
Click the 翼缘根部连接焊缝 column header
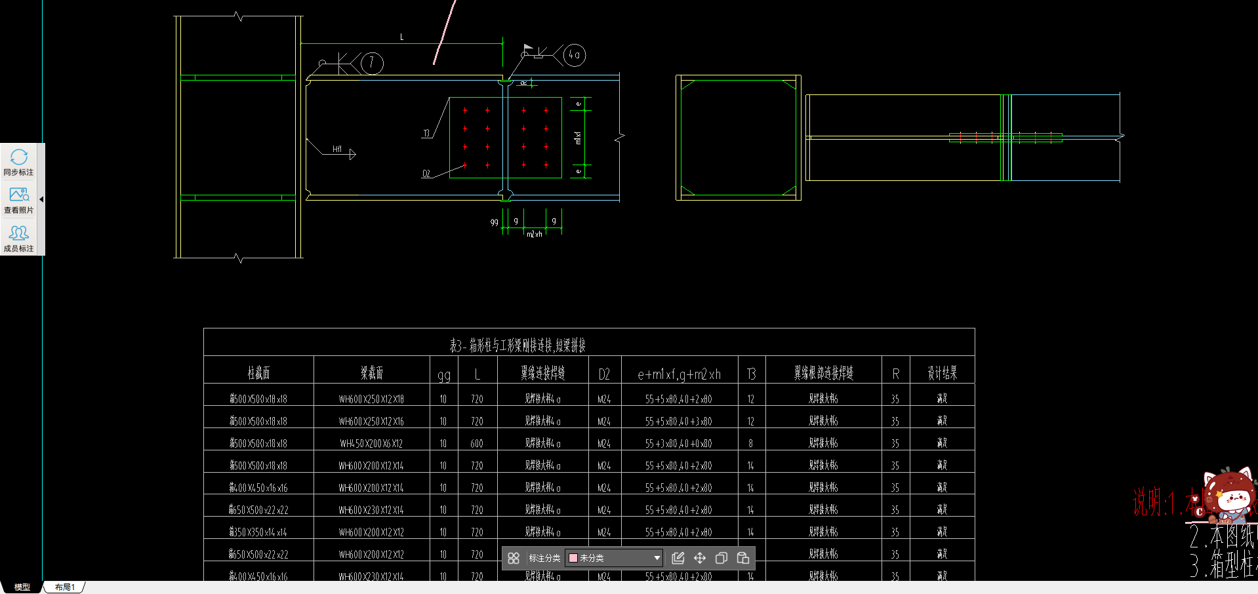[x=824, y=373]
